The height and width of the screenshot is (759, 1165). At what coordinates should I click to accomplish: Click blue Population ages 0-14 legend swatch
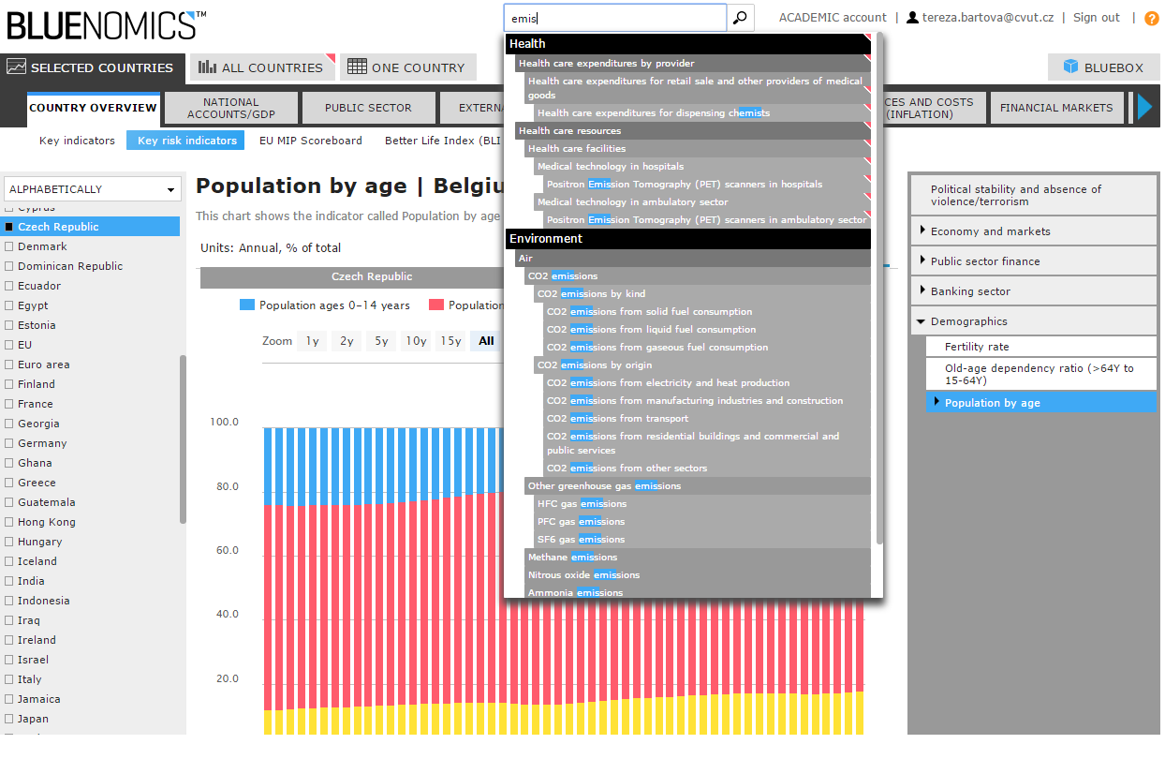[247, 305]
